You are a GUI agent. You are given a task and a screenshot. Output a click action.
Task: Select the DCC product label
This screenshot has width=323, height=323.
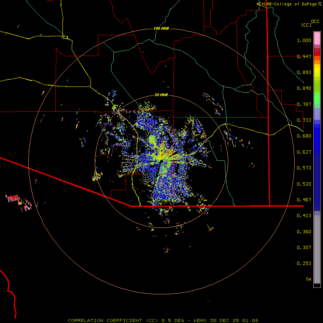pos(315,22)
